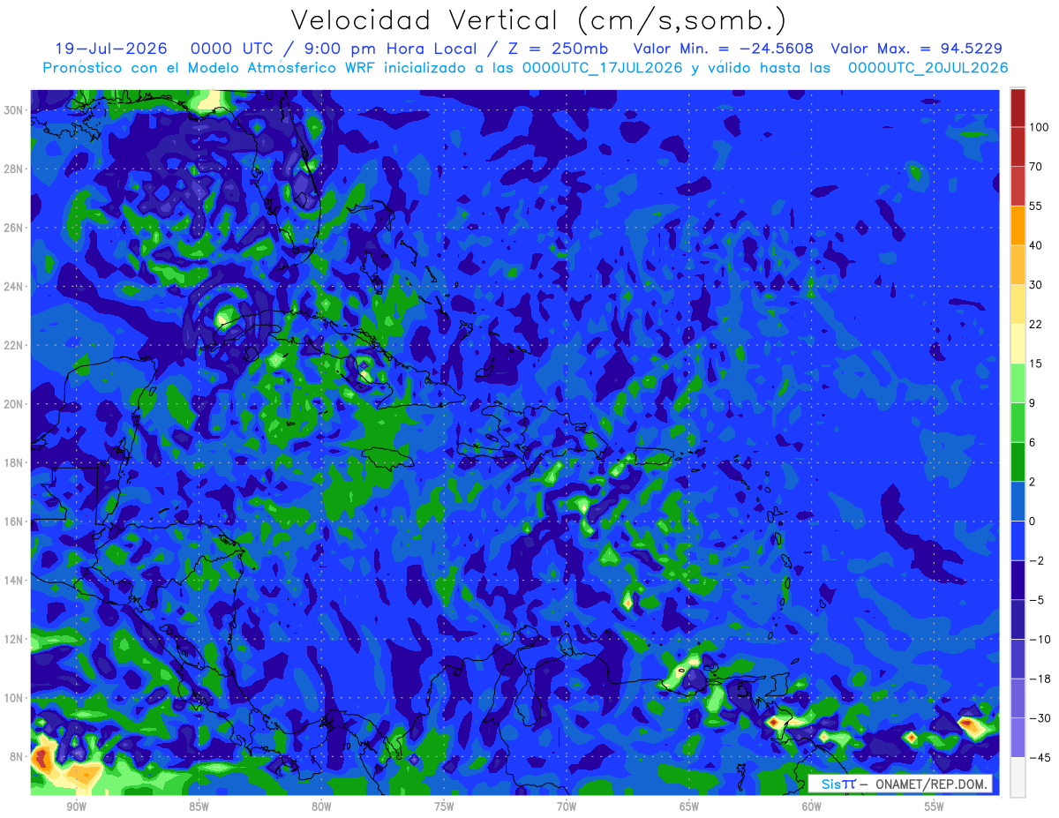
Task: Click the '70W' longitude label
Action: pos(567,807)
